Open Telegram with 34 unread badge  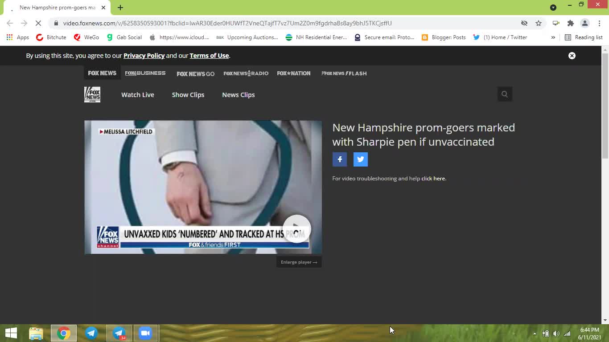[x=119, y=333]
